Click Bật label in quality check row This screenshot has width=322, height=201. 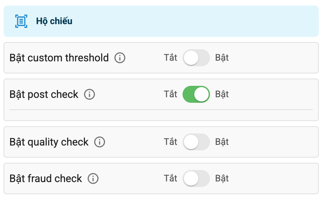click(222, 142)
